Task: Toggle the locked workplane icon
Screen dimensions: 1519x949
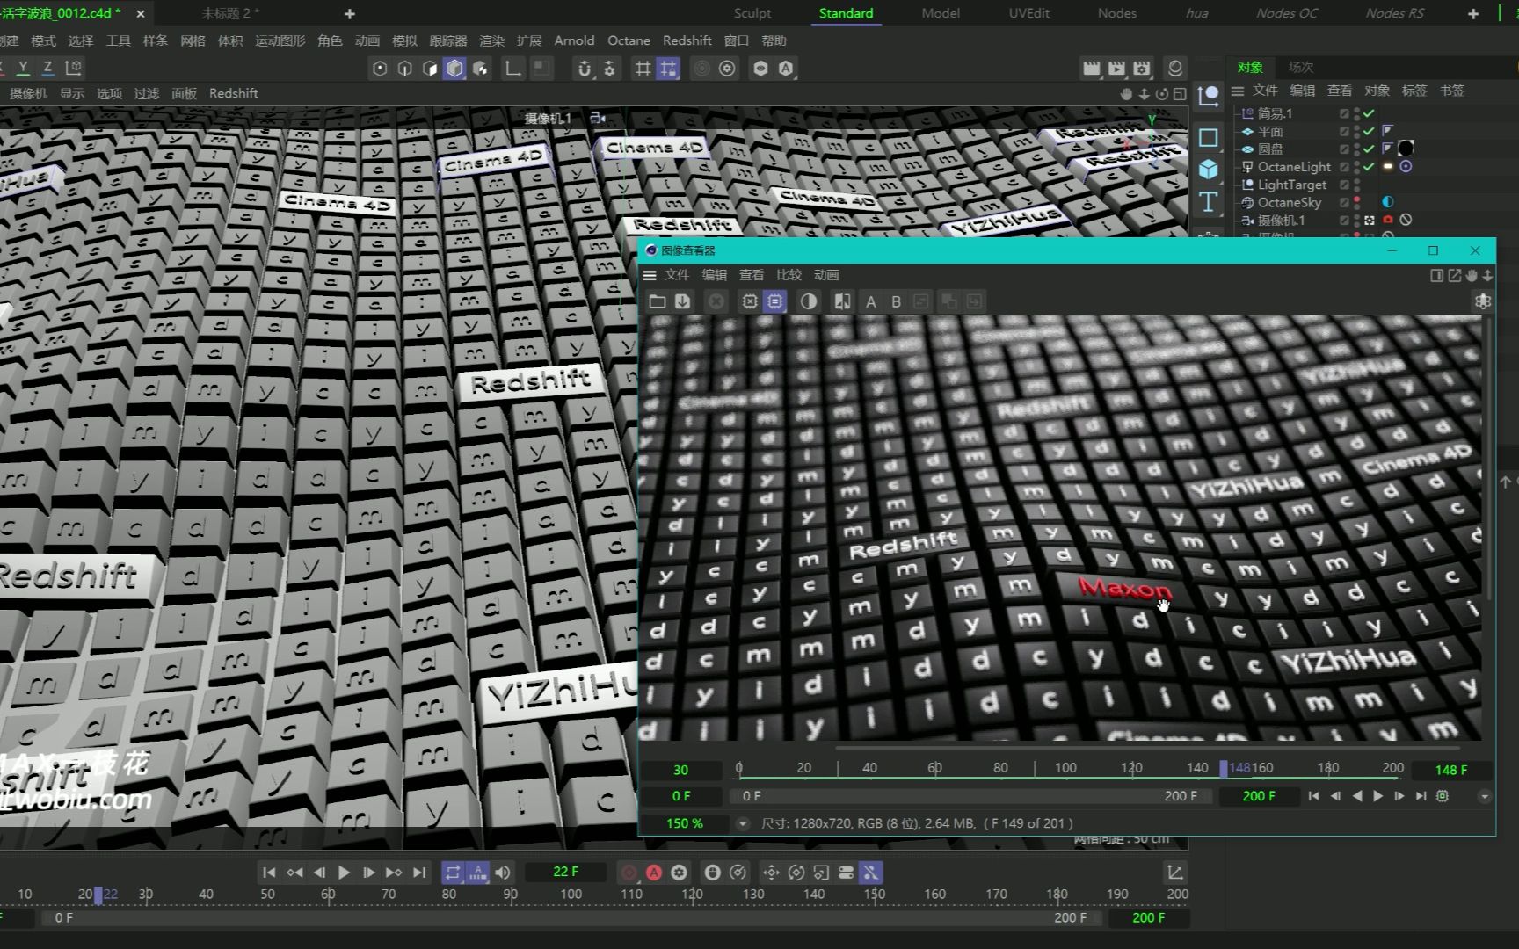Action: tap(669, 69)
